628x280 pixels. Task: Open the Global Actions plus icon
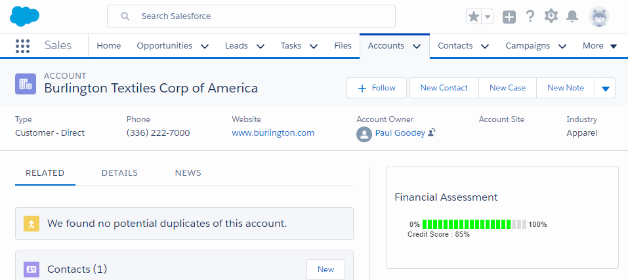click(509, 17)
